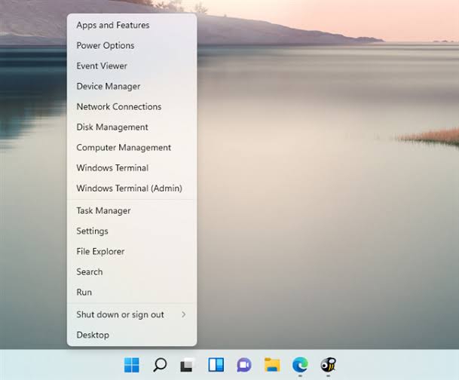
Task: Open Device Manager
Action: pyautogui.click(x=132, y=87)
